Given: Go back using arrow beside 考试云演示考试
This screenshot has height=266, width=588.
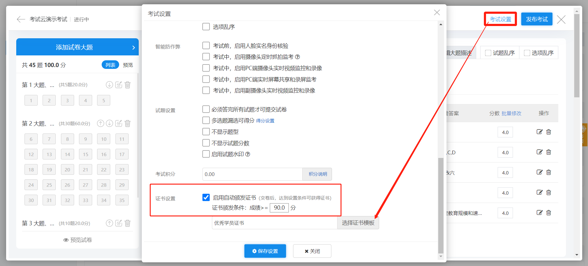Looking at the screenshot, I should pos(21,20).
